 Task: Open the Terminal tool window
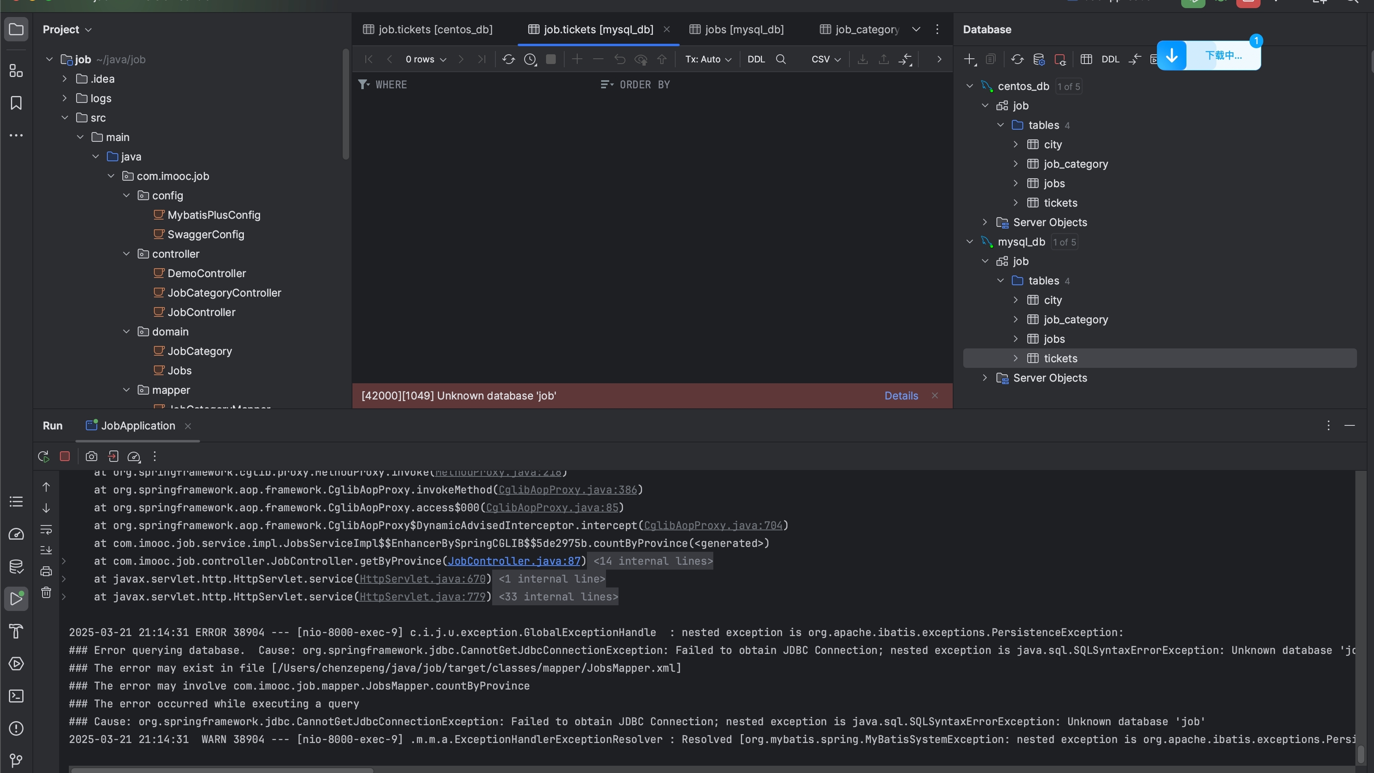pyautogui.click(x=16, y=696)
